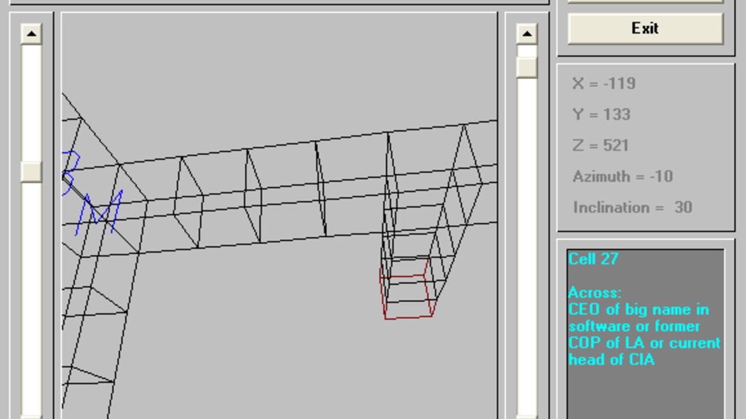The width and height of the screenshot is (746, 419).
Task: Click the button above Exit
Action: tap(645, 1)
